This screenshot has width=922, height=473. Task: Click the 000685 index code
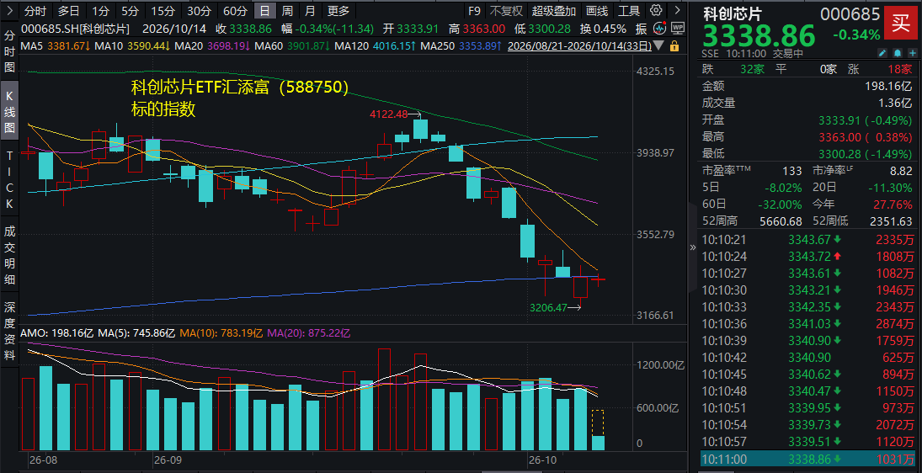pyautogui.click(x=850, y=14)
